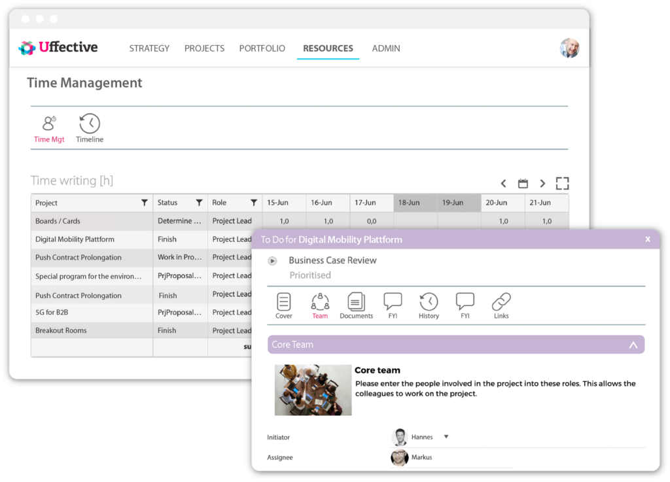The height and width of the screenshot is (482, 670).
Task: Open the PROJECTS menu
Action: (204, 48)
